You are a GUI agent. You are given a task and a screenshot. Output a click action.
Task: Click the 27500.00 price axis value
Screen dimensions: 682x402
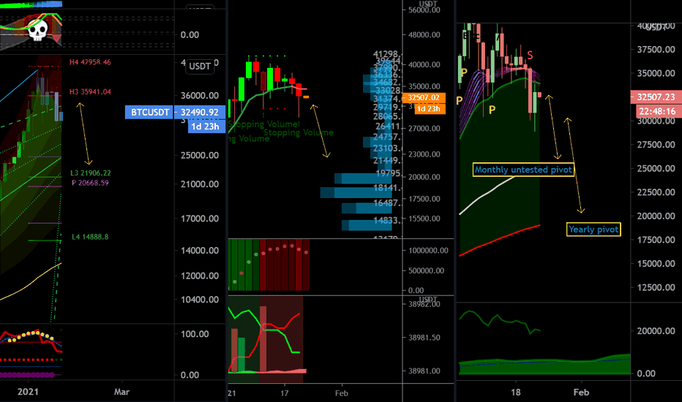pos(656,145)
